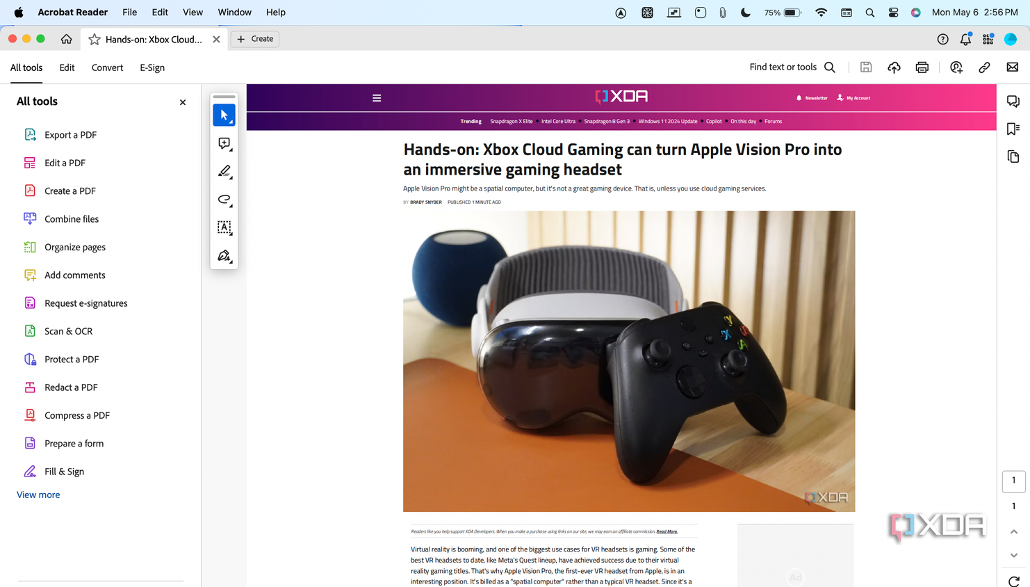Star the Hands-on: Xbox Cloud tab
The width and height of the screenshot is (1030, 587).
[x=95, y=39]
